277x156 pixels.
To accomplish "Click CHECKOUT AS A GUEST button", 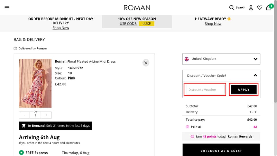I will (x=221, y=151).
